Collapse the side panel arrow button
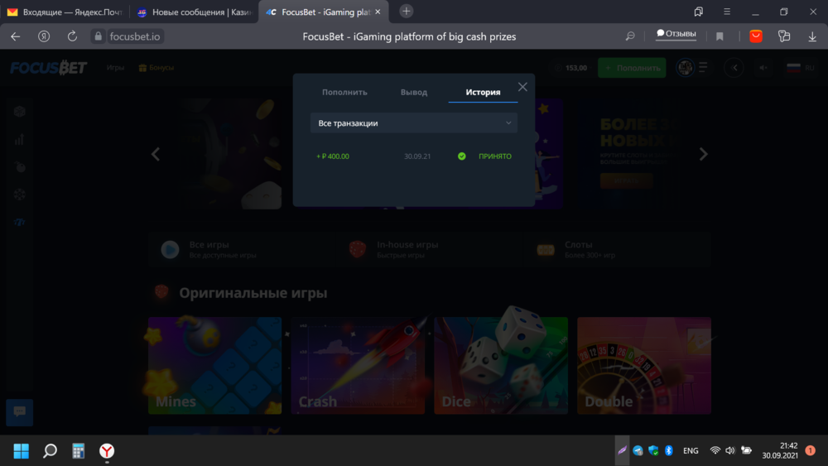This screenshot has height=466, width=828. pos(734,68)
